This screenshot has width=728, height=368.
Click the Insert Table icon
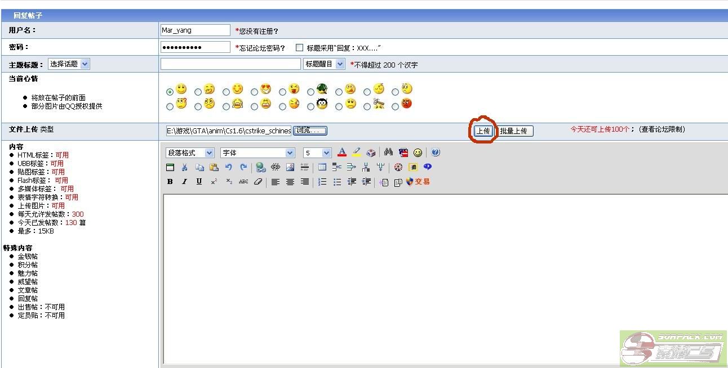(x=322, y=167)
